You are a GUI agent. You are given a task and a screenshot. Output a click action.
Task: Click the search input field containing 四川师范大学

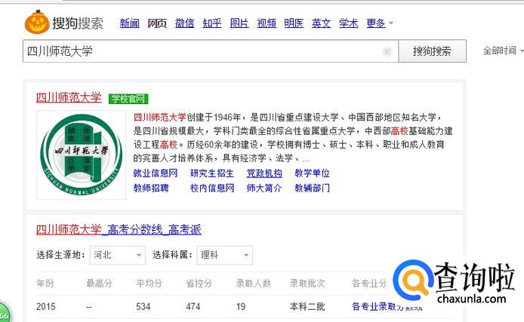(x=211, y=51)
